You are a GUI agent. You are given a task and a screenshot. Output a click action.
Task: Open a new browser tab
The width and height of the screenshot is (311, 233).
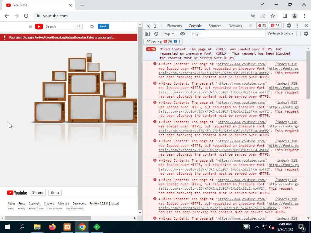click(82, 5)
